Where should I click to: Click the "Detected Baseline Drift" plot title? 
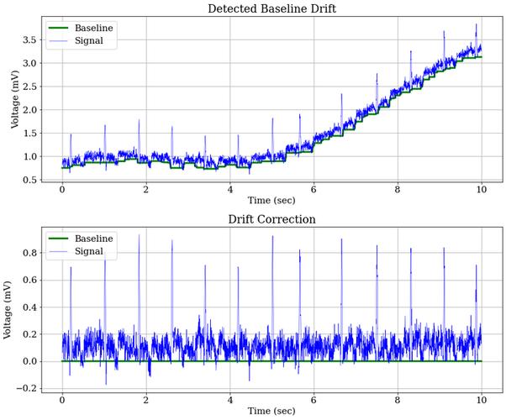point(271,8)
